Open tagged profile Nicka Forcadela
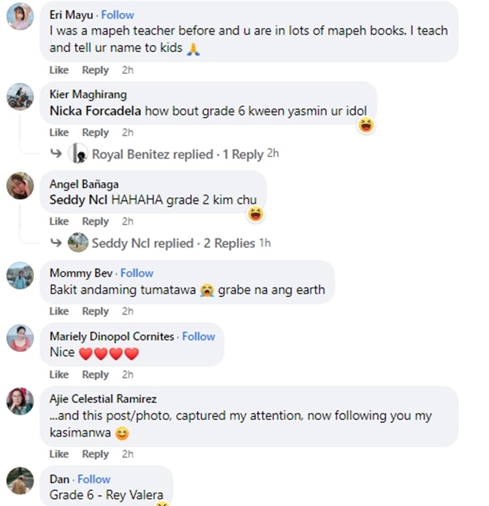This screenshot has width=489, height=506. (95, 111)
